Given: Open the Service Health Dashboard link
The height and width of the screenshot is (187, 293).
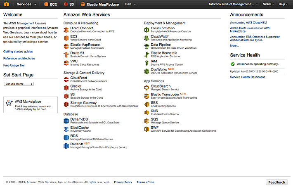Looking at the screenshot, I should (x=248, y=77).
